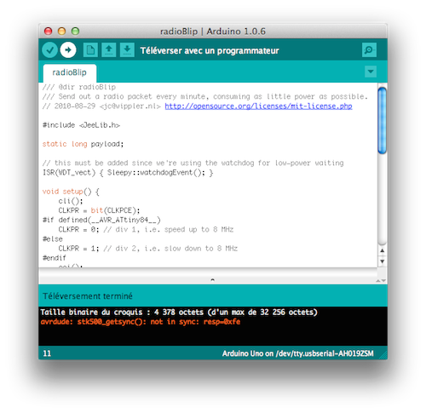Viewport: 426px width, 413px height.
Task: Click the '#else' directive line
Action: coord(53,239)
